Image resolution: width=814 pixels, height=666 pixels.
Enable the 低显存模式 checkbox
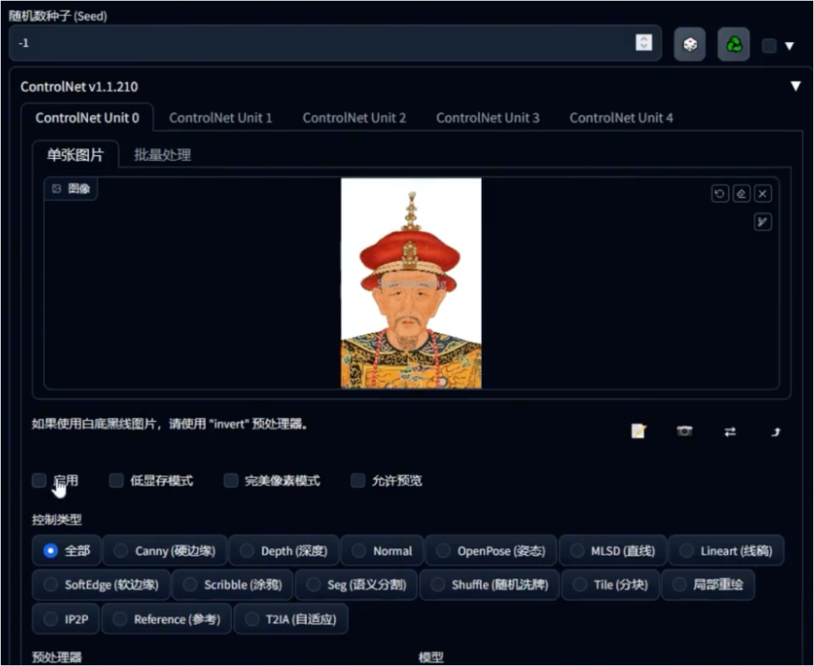(x=116, y=481)
